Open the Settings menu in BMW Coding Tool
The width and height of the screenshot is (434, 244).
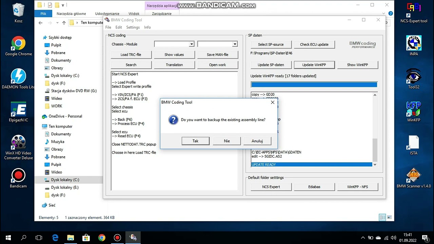[133, 27]
